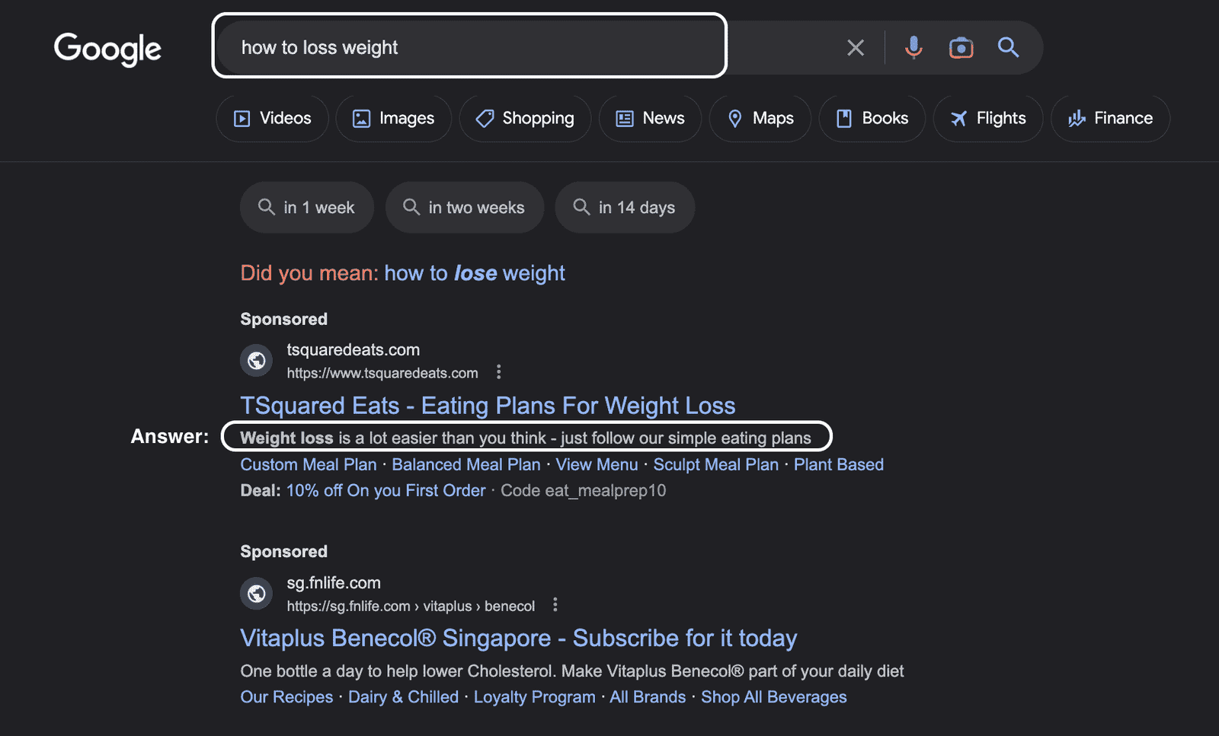Click "how to lose weight" spelling correction
This screenshot has height=736, width=1219.
(474, 273)
